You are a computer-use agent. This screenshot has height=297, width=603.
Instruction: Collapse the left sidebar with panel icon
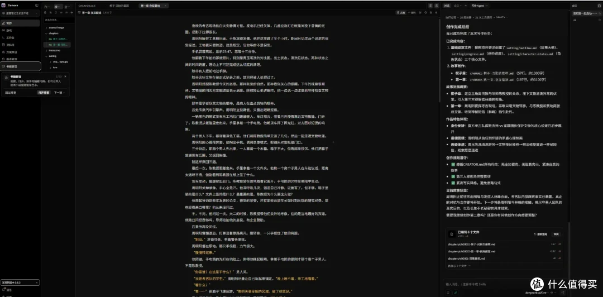point(36,6)
